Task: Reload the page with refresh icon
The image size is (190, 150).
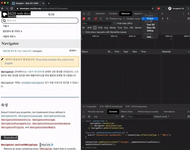Action: [x=12, y=9]
